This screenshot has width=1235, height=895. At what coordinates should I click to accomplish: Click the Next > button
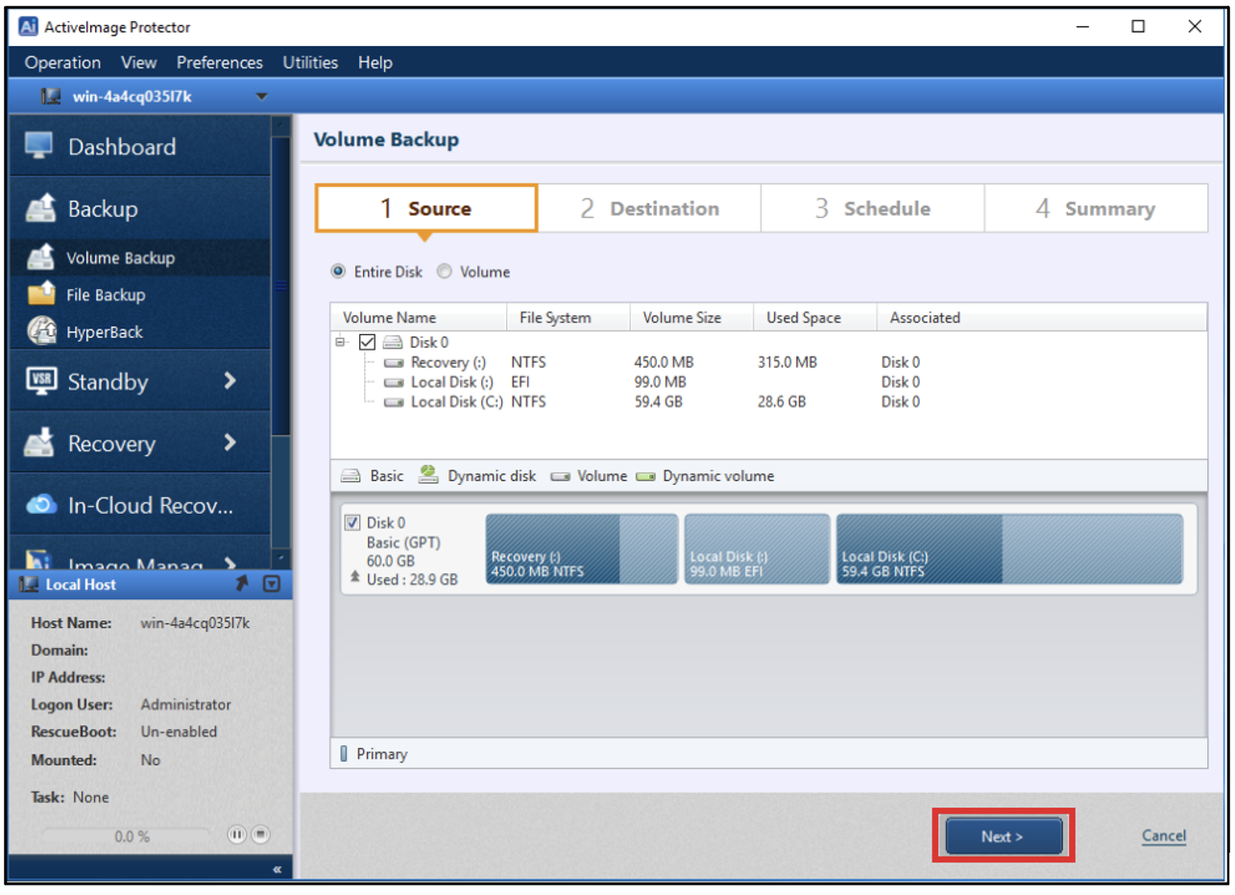pyautogui.click(x=1004, y=836)
